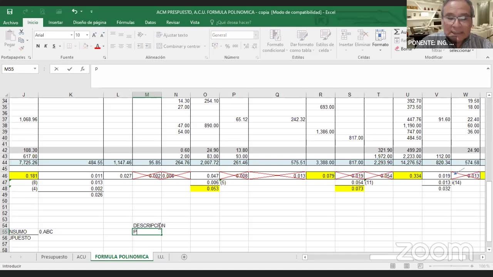Open the Font color dropdown arrow
The image size is (493, 277).
pyautogui.click(x=103, y=46)
